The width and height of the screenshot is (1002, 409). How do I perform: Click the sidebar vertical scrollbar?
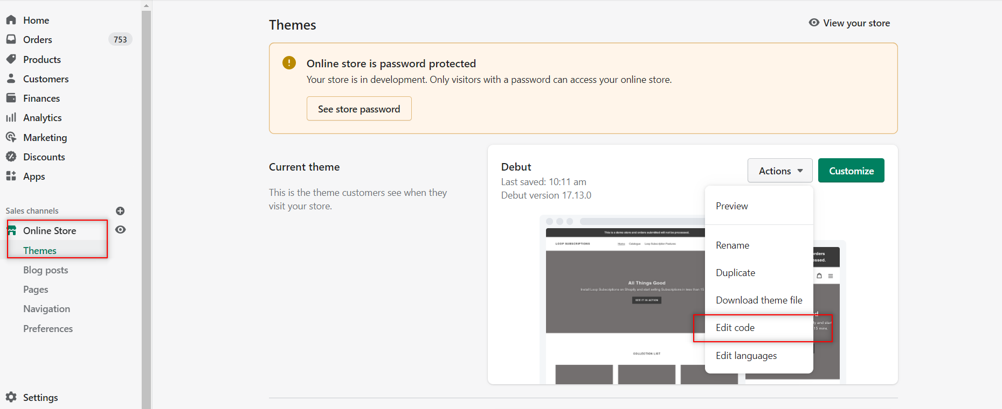tap(146, 210)
